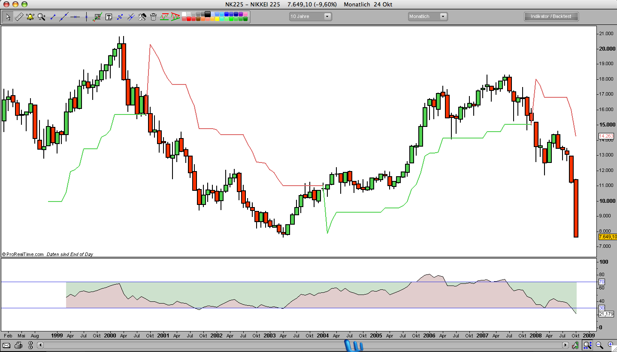617x352 pixels.
Task: Click the scrollbar left arrow
Action: [x=41, y=345]
